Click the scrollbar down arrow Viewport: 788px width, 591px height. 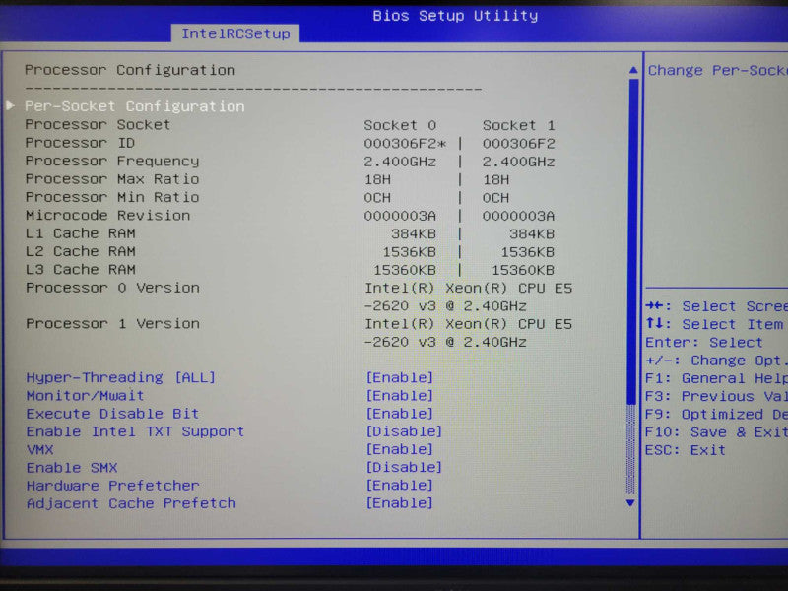(x=630, y=503)
